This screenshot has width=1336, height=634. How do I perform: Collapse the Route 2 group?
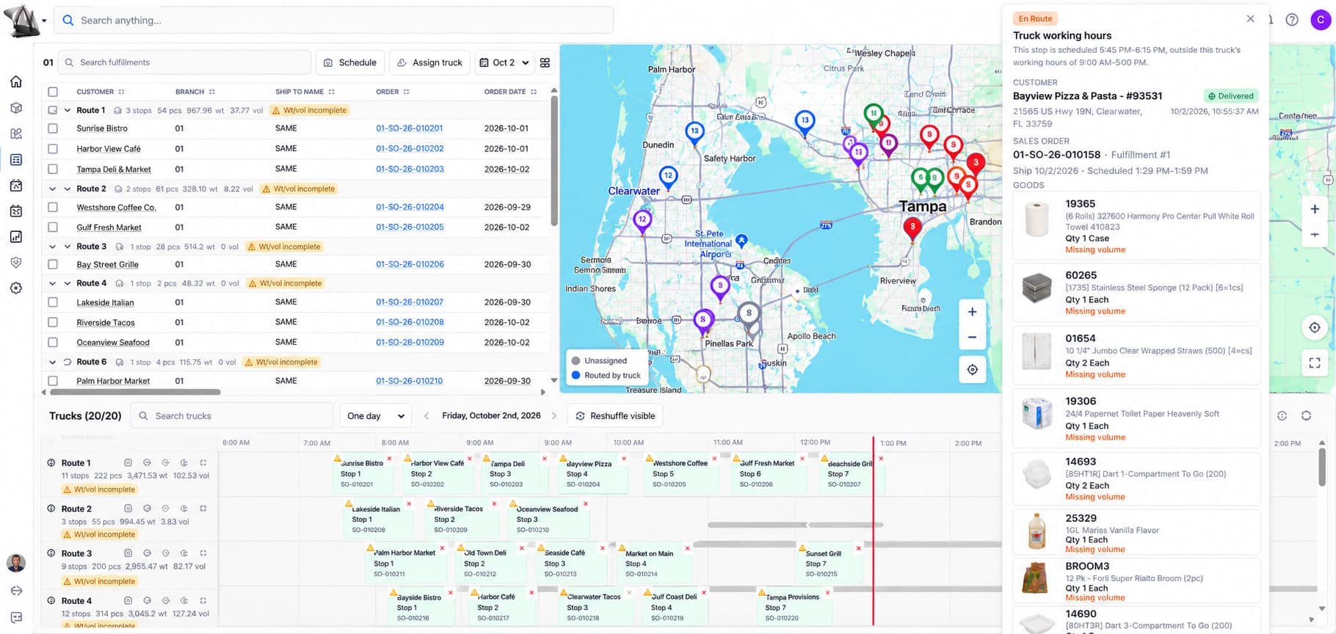tap(68, 189)
